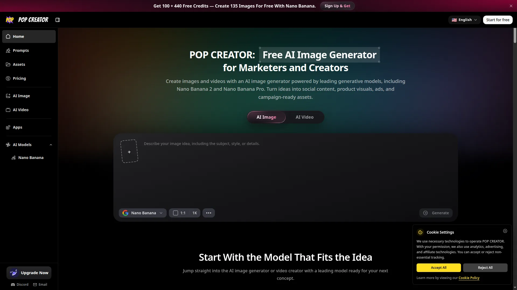
Task: Click Sign Up & Get button
Action: pyautogui.click(x=337, y=6)
